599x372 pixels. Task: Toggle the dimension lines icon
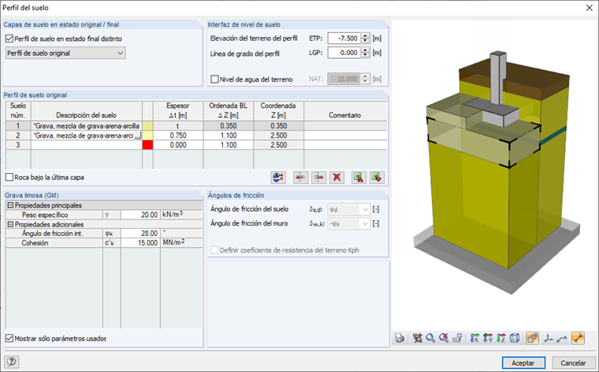point(578,338)
